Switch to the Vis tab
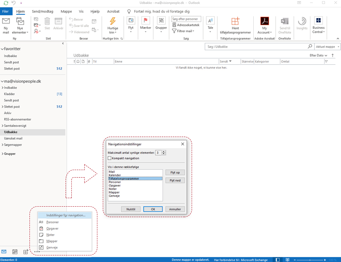The height and width of the screenshot is (262, 341). (81, 11)
